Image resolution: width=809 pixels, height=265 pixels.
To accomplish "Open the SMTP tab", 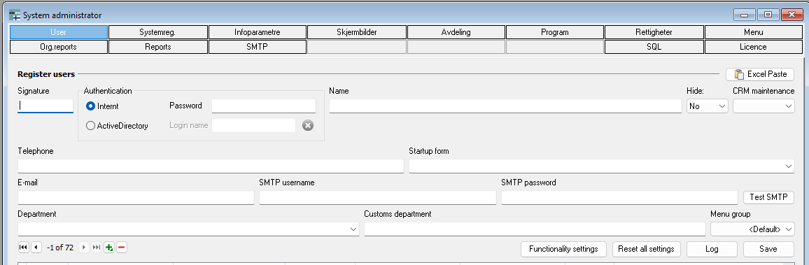I will point(258,47).
